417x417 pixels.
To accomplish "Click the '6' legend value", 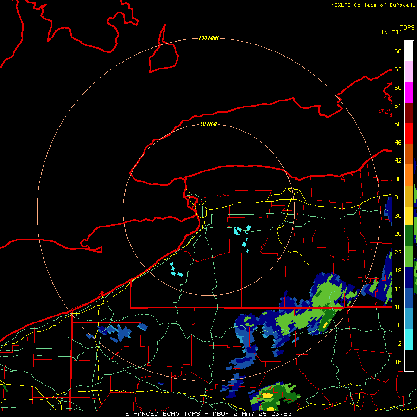I will (400, 325).
